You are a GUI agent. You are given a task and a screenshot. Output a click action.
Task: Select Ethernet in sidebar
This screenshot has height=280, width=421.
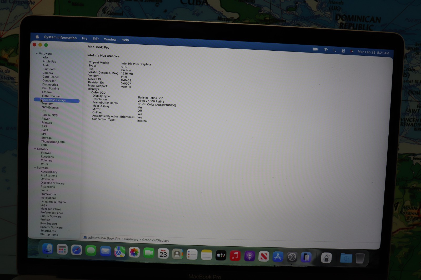tap(48, 92)
